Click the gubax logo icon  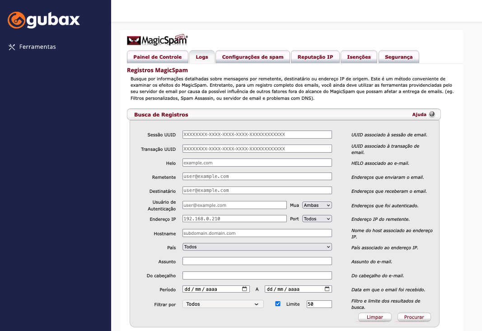tap(16, 20)
